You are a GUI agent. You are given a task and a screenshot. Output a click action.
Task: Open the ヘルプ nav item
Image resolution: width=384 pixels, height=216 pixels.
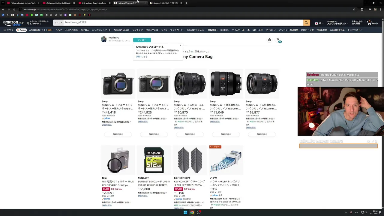tap(59, 30)
